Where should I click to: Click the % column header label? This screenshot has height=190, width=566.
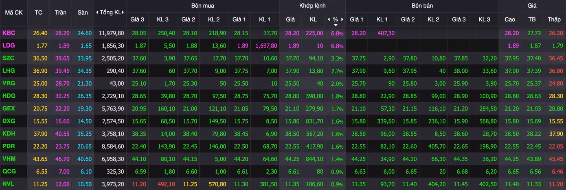click(x=336, y=19)
